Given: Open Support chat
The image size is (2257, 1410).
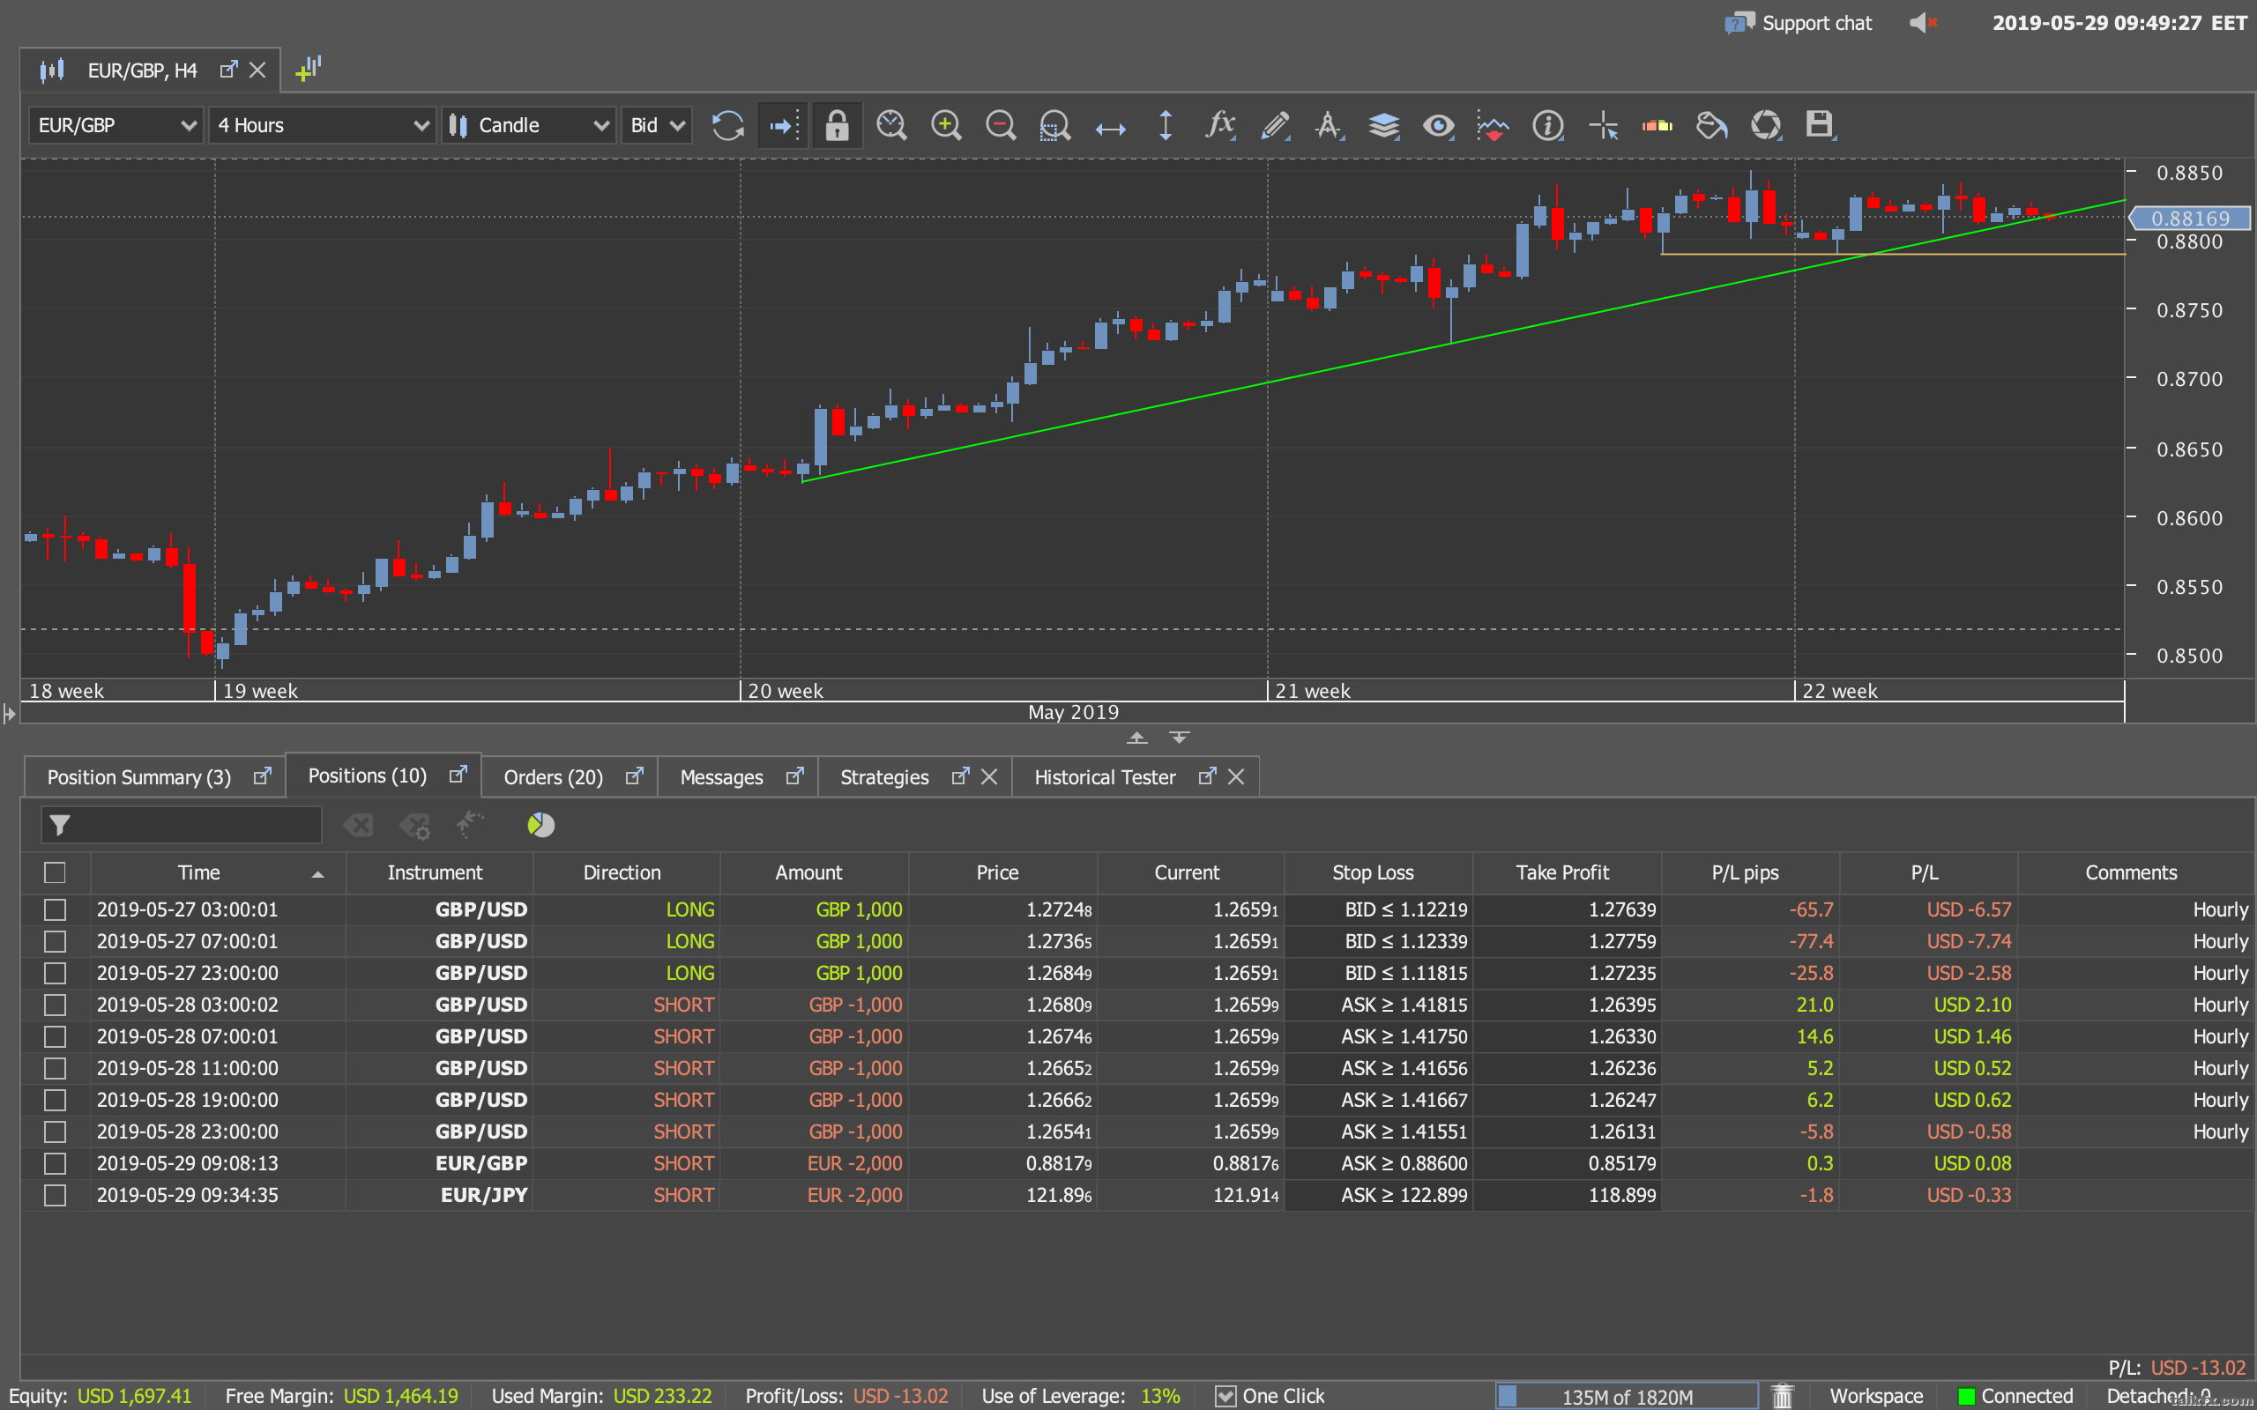Looking at the screenshot, I should point(1799,23).
